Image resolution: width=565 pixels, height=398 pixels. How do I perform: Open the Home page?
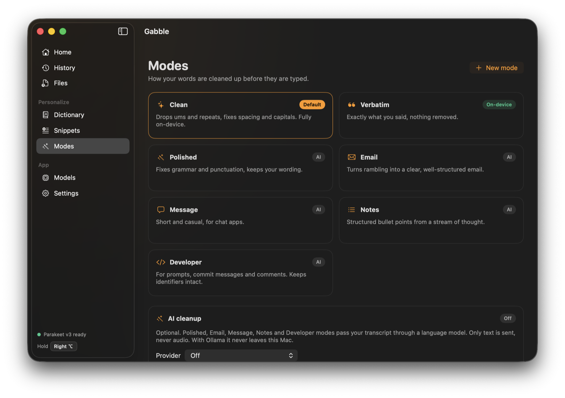83,52
